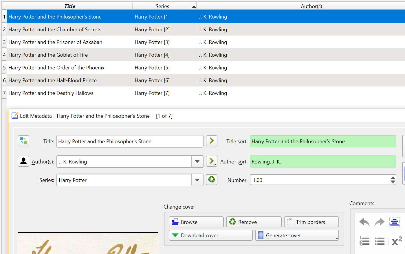Image resolution: width=405 pixels, height=254 pixels.
Task: Clear the series with the recycle icon
Action: tap(212, 180)
